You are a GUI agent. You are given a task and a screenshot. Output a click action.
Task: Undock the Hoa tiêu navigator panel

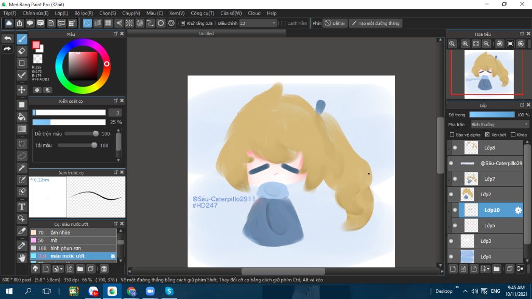(x=522, y=34)
